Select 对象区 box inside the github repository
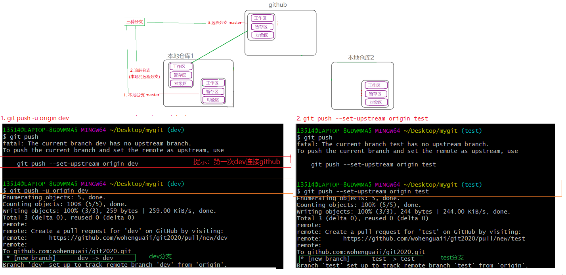The width and height of the screenshot is (566, 275). [x=262, y=35]
